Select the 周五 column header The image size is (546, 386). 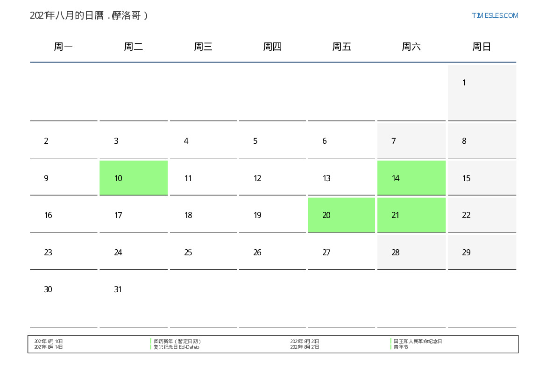coord(341,47)
